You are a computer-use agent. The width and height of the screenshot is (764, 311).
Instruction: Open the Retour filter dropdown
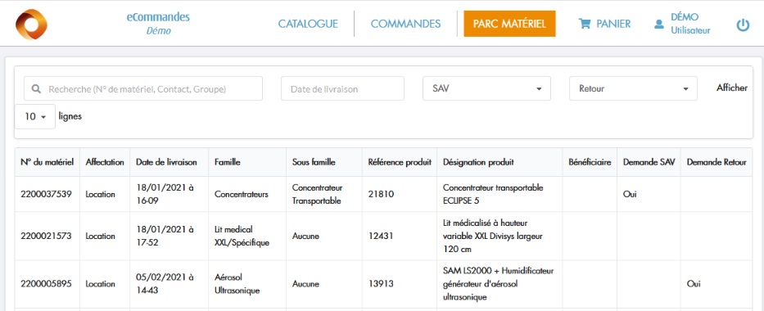[633, 88]
